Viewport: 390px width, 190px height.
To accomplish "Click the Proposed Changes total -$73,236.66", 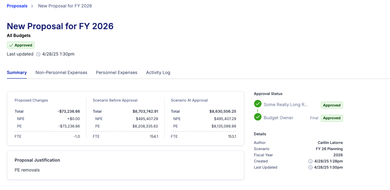I will tap(69, 111).
